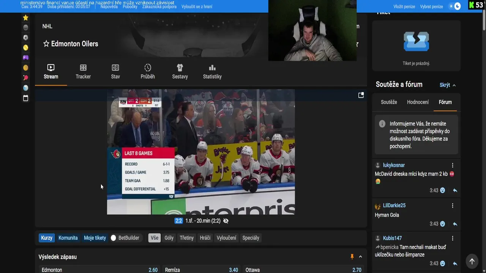Toggle dark/light theme switch

pos(455,6)
